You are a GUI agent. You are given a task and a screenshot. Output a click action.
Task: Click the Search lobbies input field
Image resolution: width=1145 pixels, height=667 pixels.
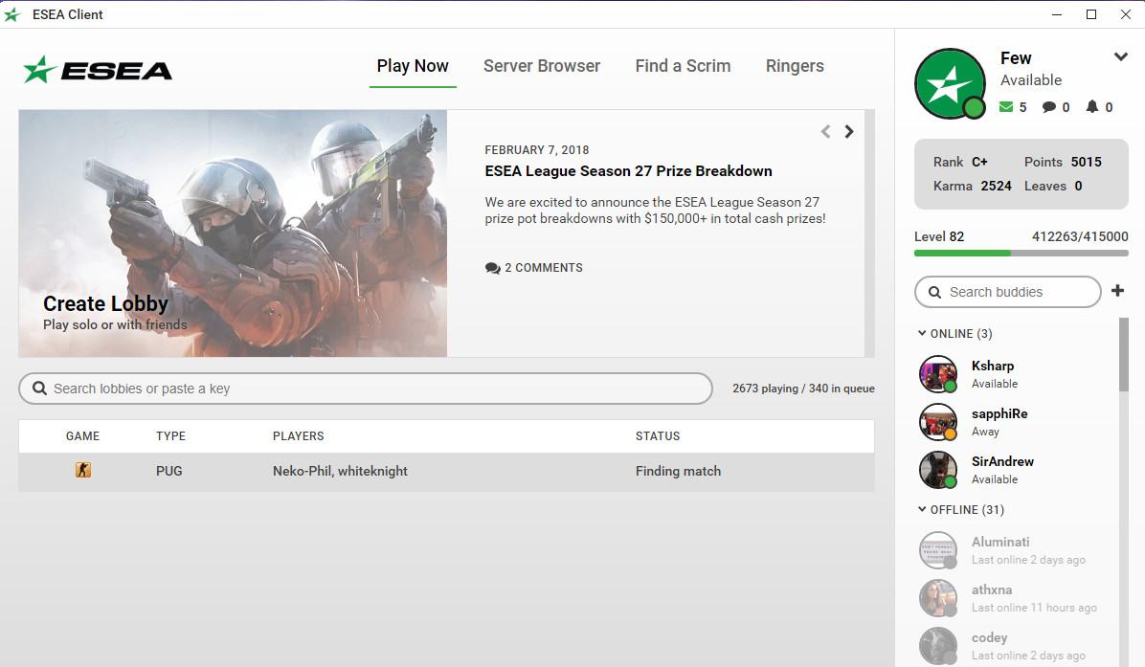pyautogui.click(x=366, y=389)
